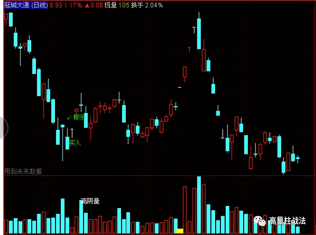Click the stock name 冠城大通 (日线) title
Image resolution: width=316 pixels, height=235 pixels.
26,5
